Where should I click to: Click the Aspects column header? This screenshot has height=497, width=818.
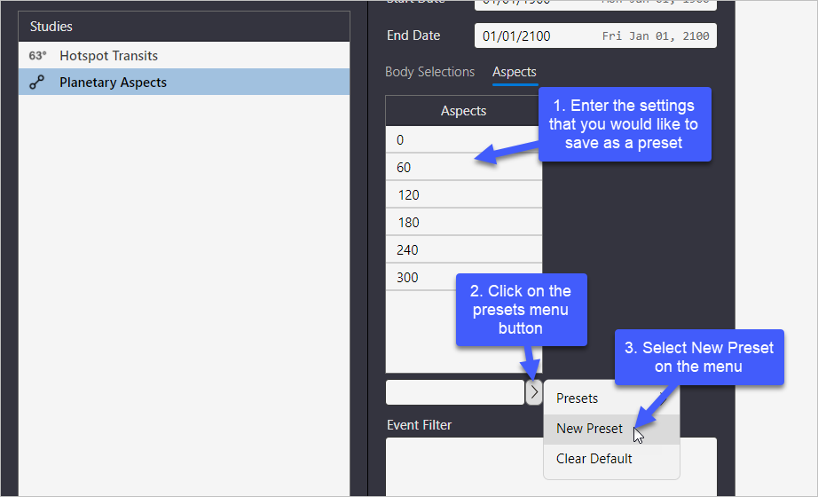click(463, 111)
